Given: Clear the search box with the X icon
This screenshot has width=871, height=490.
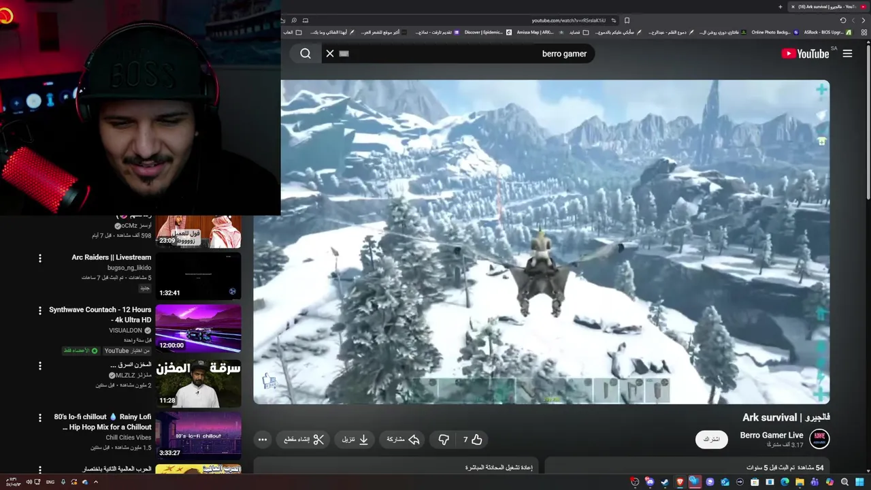Looking at the screenshot, I should click(x=330, y=54).
